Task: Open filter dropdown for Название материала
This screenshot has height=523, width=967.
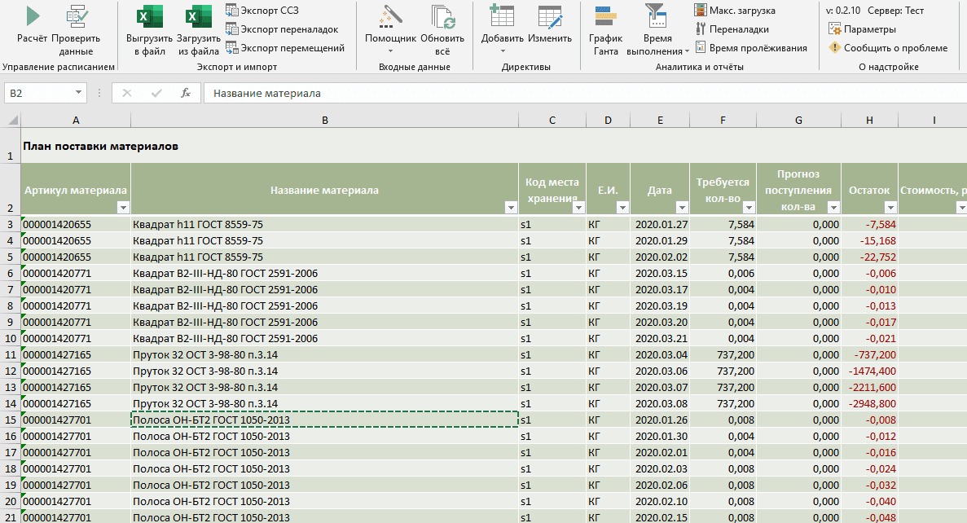Action: (510, 207)
